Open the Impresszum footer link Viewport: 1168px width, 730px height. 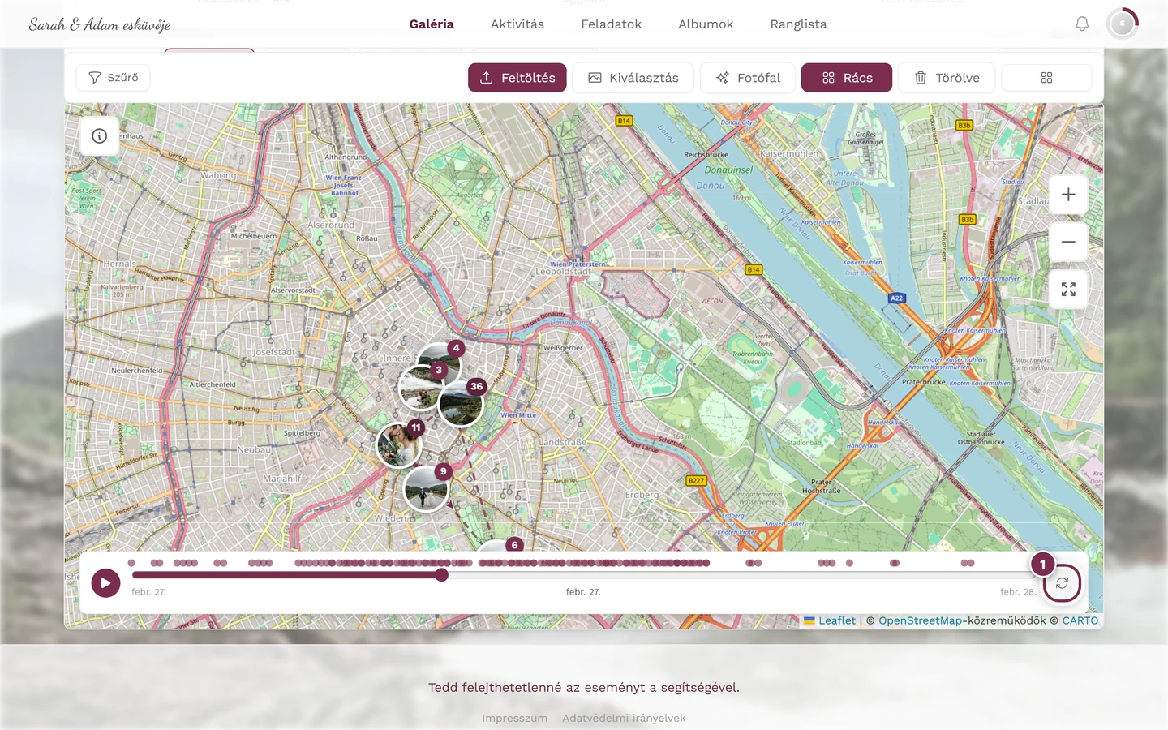515,718
